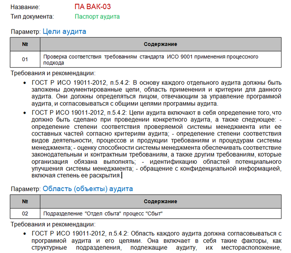
Task: Place cursor after 'включая степень ее раскрытия.'
Action: (121, 175)
